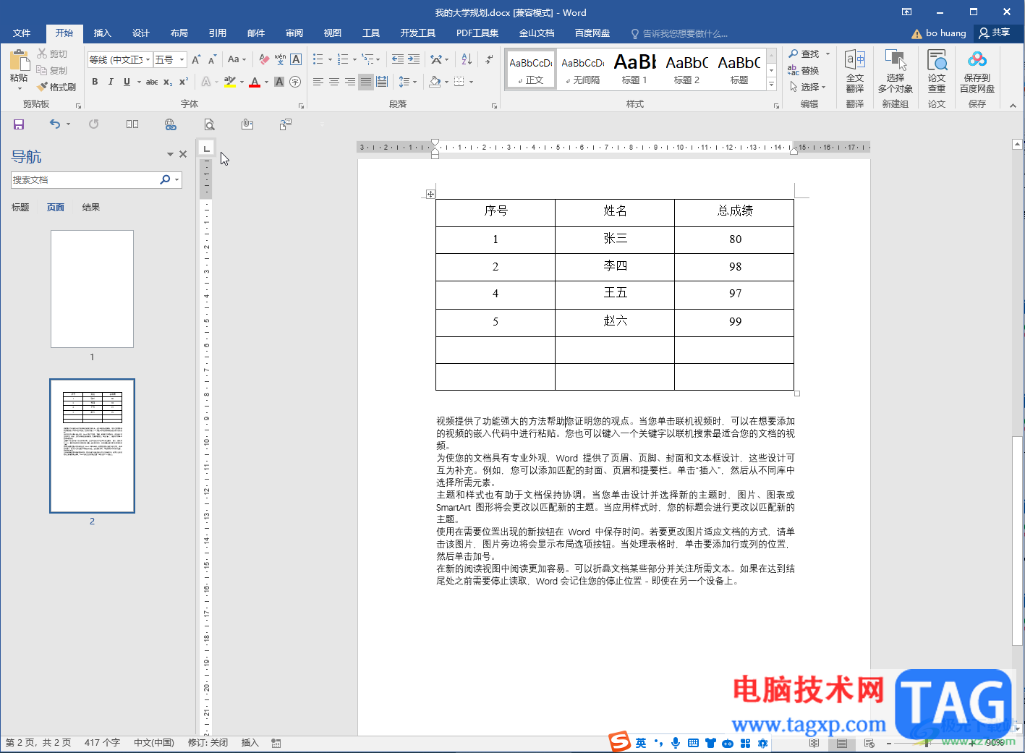Viewport: 1025px width, 753px height.
Task: Open the phonetic guide (wén) tool
Action: pos(280,60)
